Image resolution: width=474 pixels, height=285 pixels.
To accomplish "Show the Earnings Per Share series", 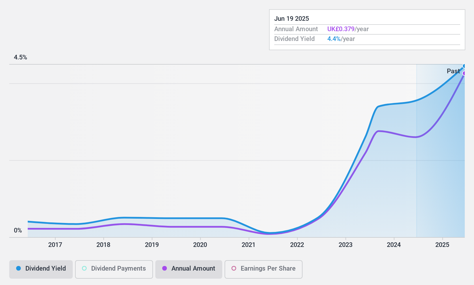I will pyautogui.click(x=264, y=269).
